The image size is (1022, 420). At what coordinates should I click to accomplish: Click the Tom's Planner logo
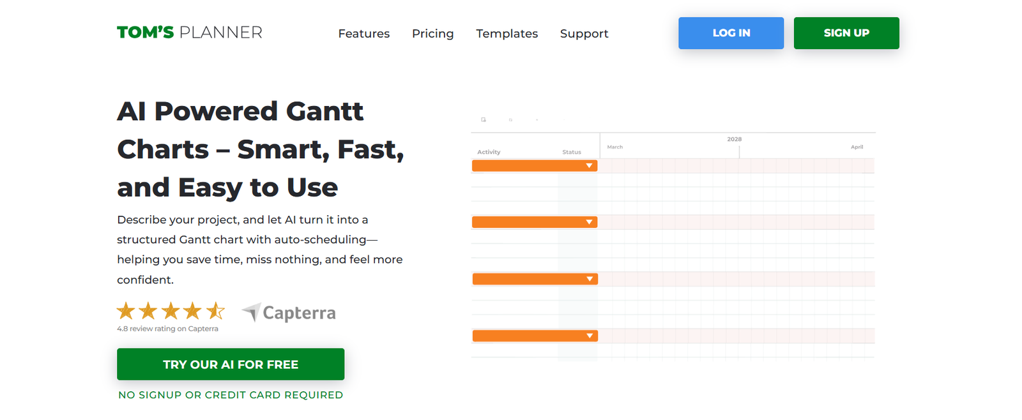189,33
